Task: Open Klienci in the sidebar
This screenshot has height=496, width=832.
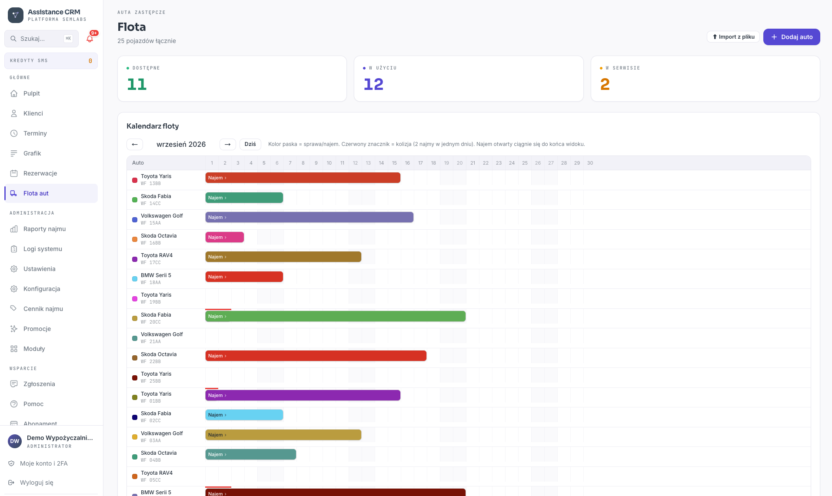Action: 51,113
